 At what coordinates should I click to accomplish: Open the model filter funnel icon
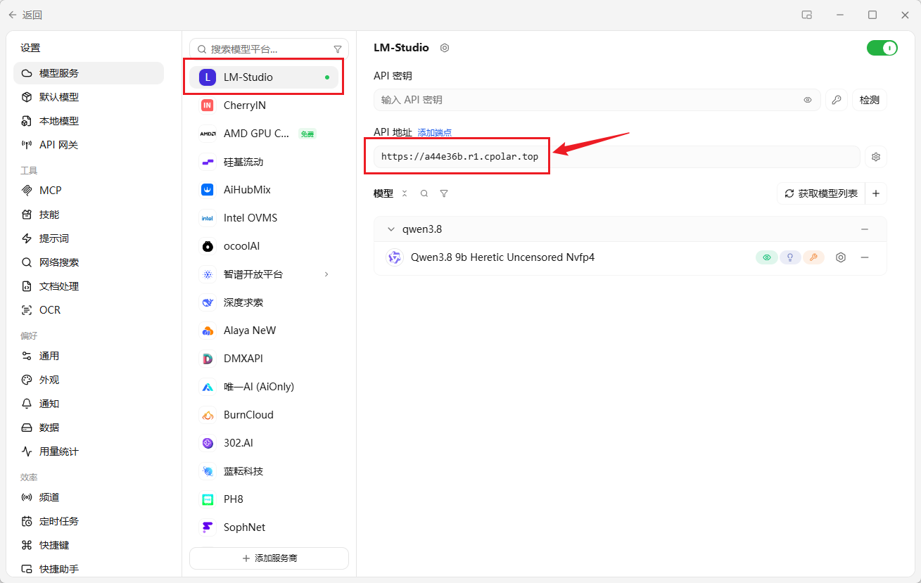444,193
